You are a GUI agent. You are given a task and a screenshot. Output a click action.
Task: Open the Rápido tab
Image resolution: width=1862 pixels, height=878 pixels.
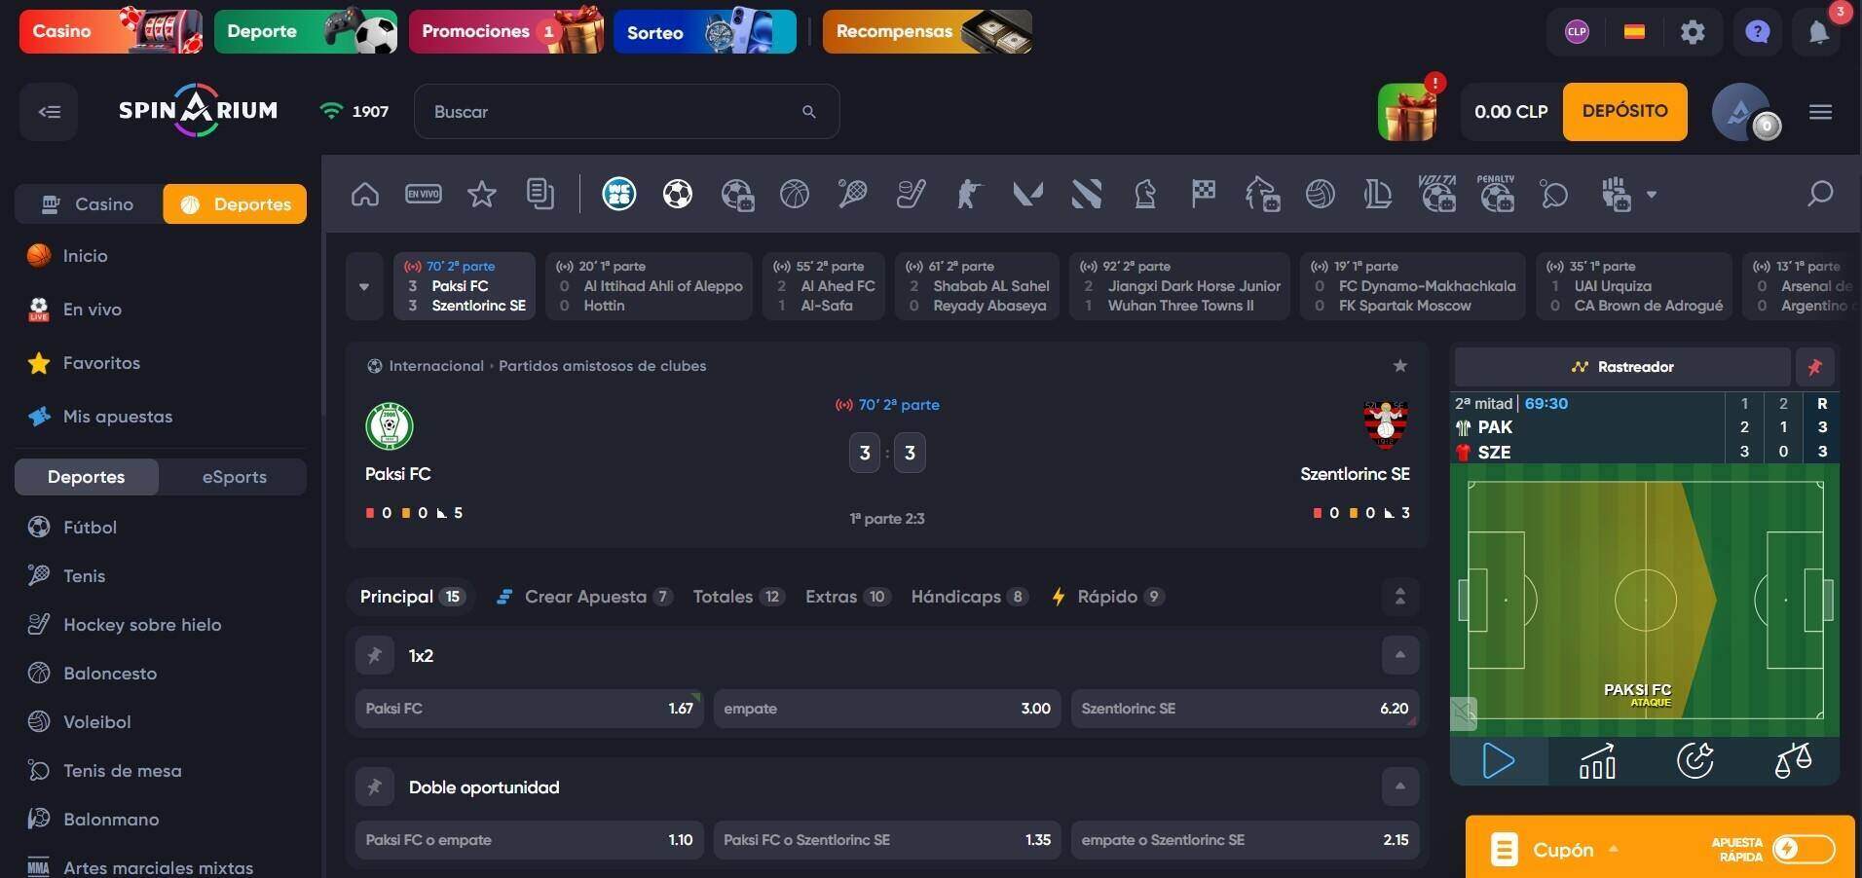pos(1107,597)
